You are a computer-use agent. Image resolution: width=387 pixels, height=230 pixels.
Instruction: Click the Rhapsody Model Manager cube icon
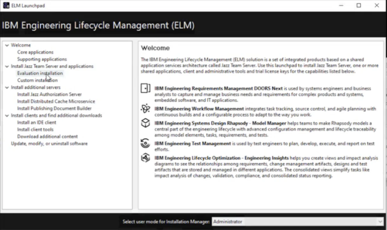[145, 123]
